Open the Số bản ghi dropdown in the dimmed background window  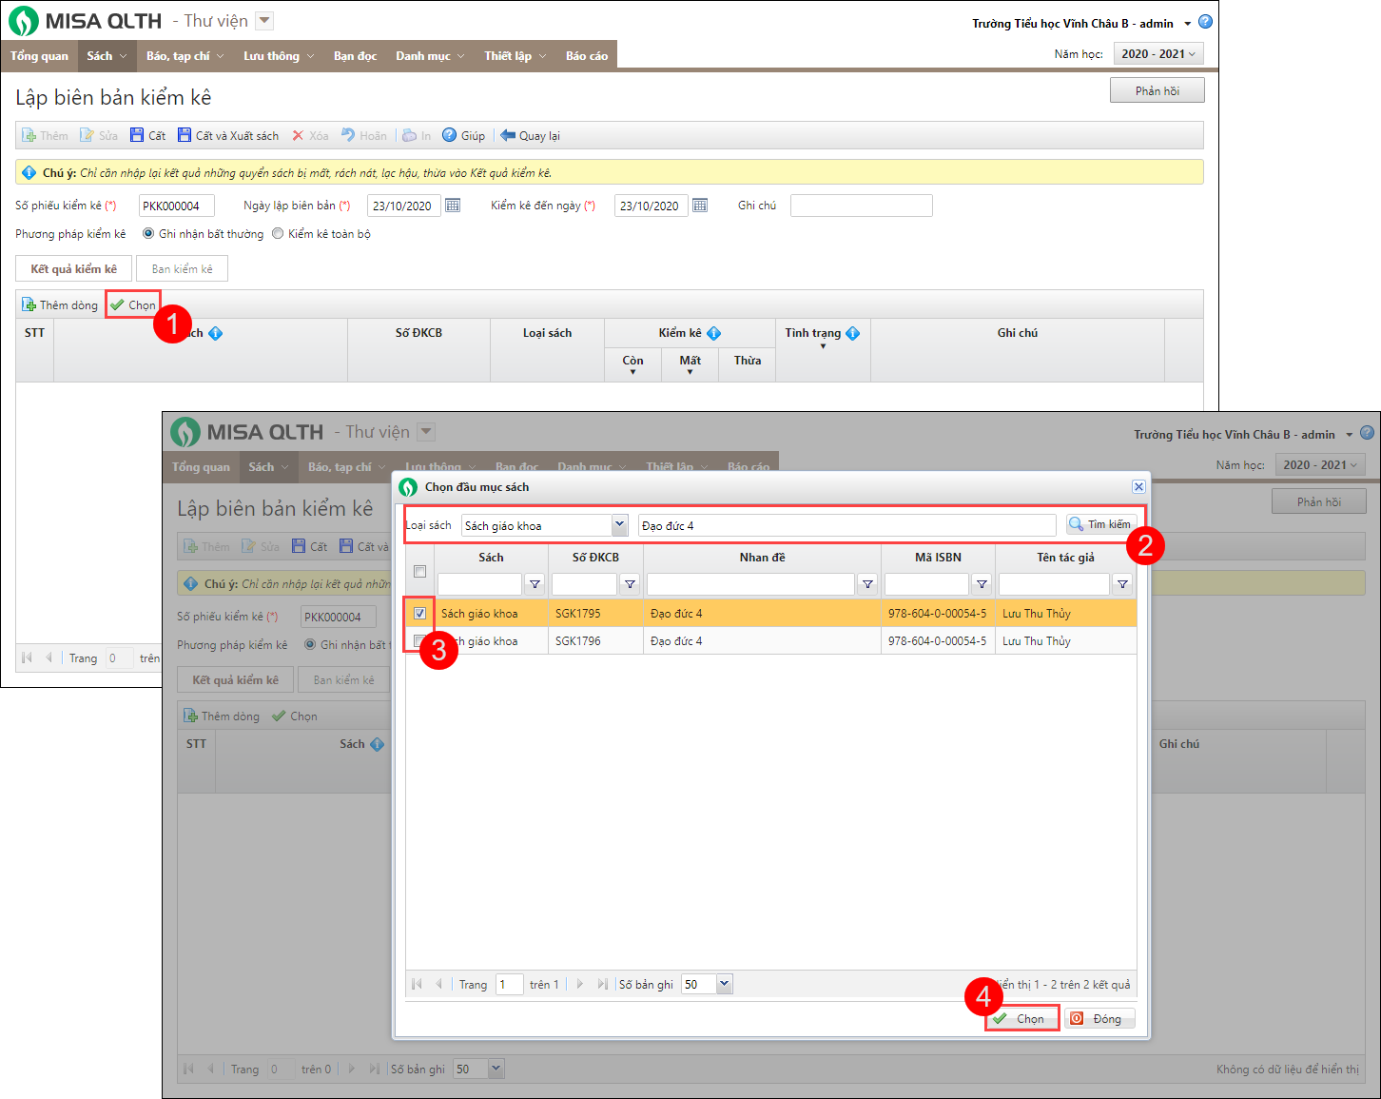496,1069
